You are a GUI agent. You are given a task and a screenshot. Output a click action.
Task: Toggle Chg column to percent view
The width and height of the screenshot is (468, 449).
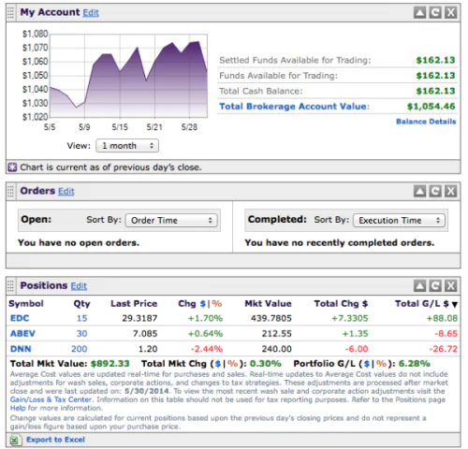click(x=217, y=304)
